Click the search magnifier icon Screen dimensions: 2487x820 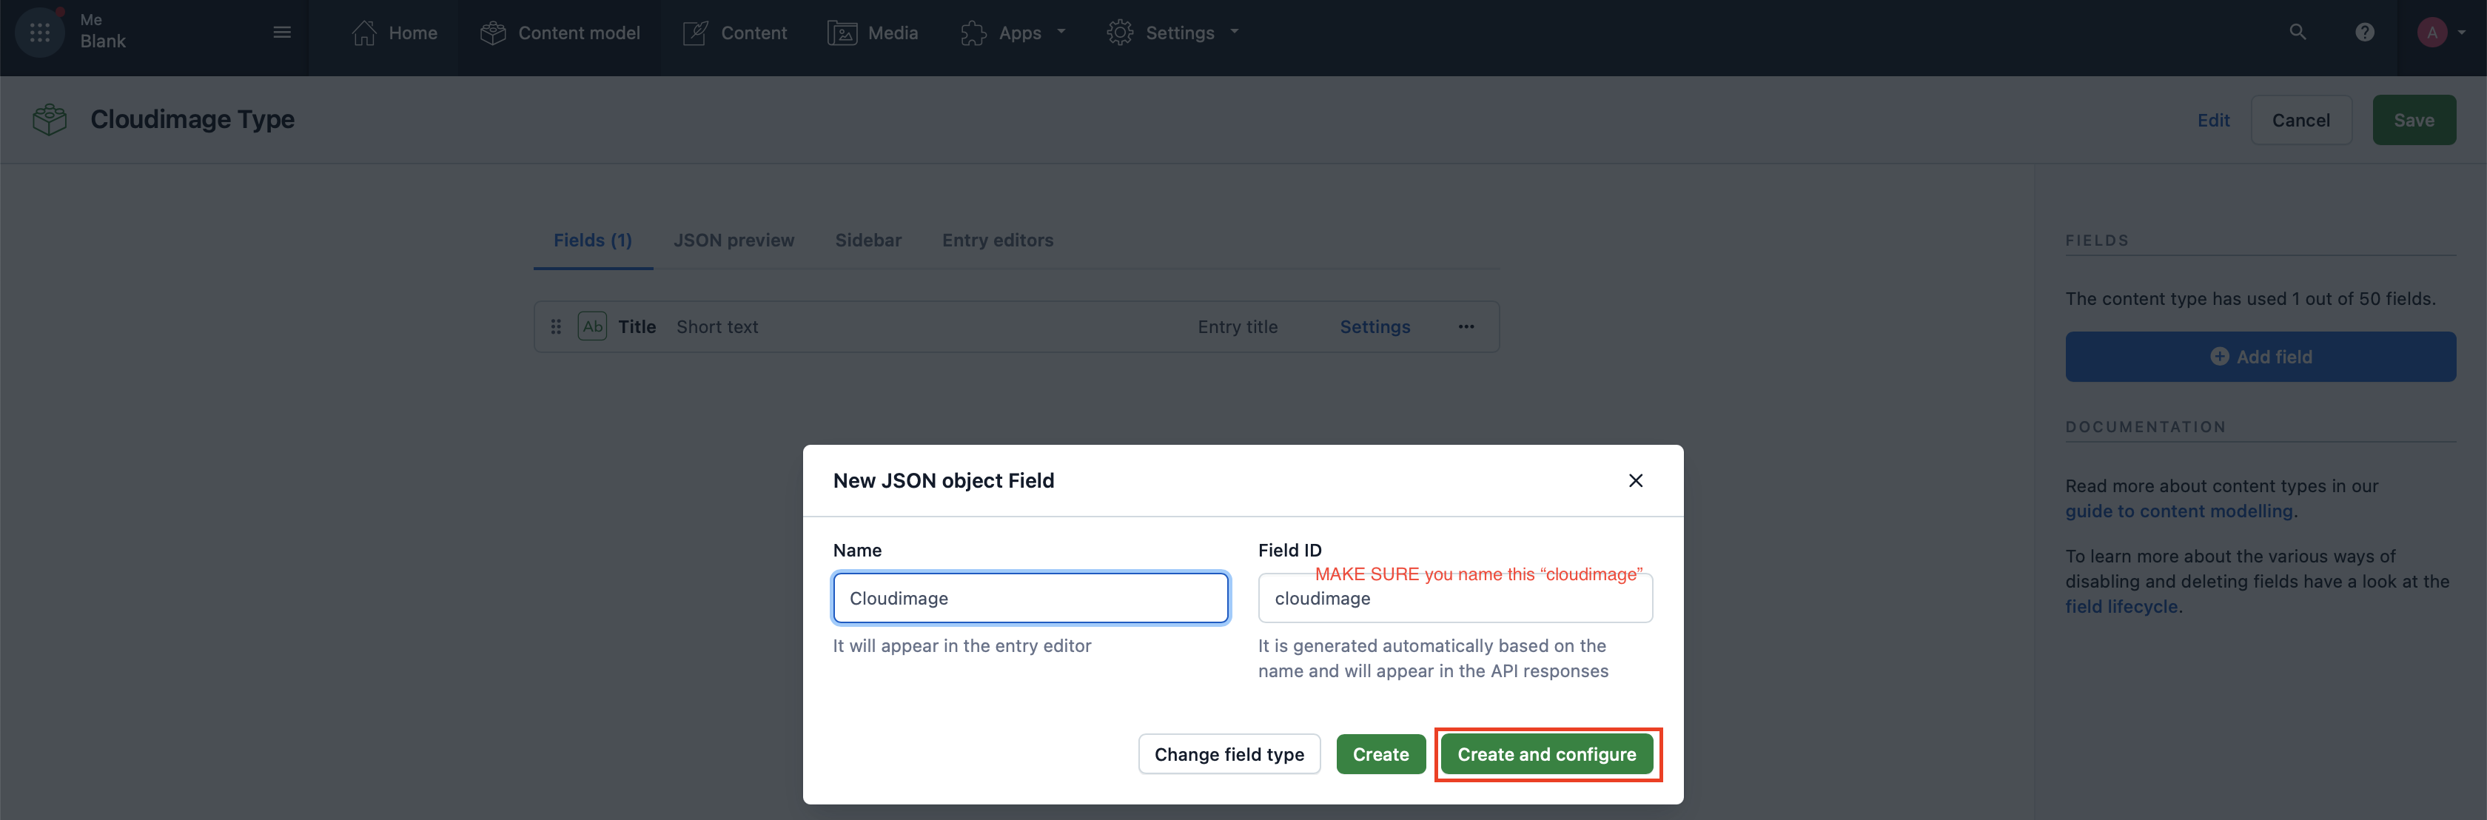pos(2297,32)
